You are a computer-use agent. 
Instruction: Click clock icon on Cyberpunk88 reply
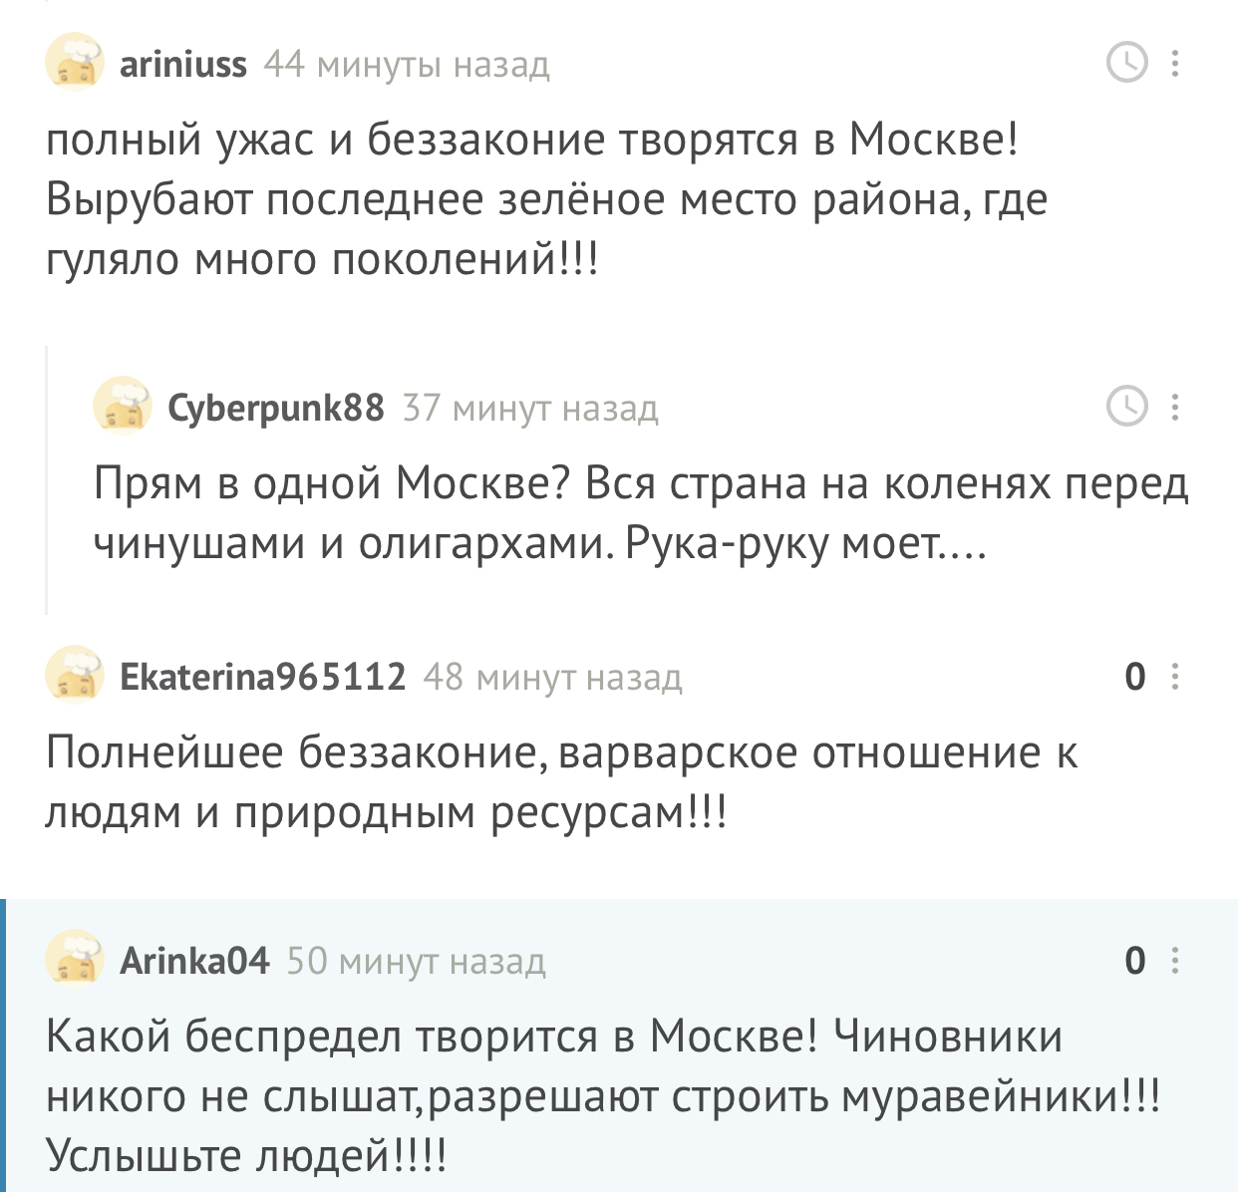[x=1127, y=407]
